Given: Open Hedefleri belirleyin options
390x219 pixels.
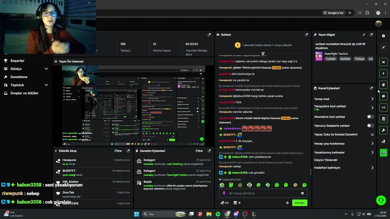Looking at the screenshot, I should (344, 168).
